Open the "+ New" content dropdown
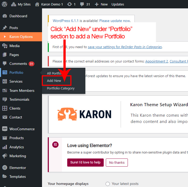Image resolution: width=188 pixels, height=187 pixels. (x=101, y=4)
